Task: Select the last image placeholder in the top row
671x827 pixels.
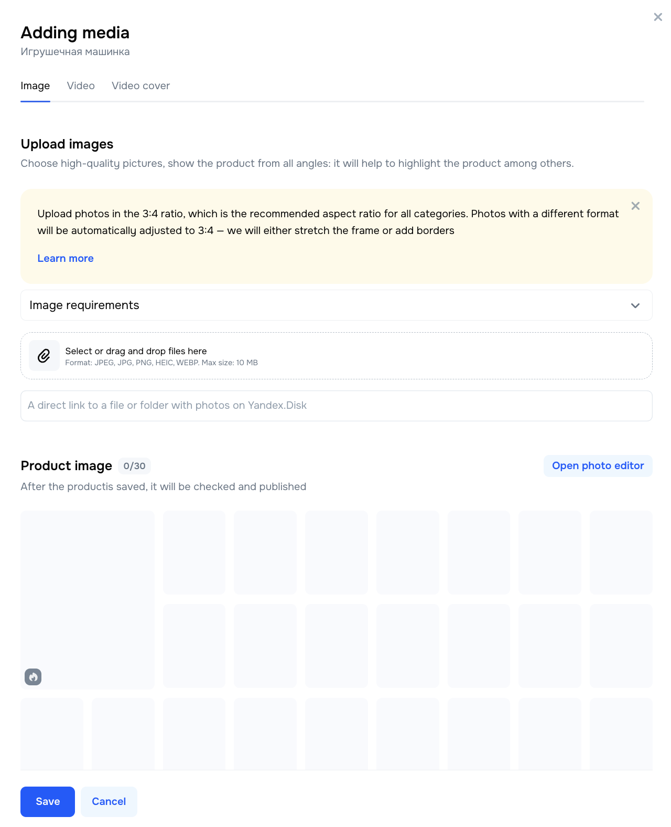Action: [621, 553]
